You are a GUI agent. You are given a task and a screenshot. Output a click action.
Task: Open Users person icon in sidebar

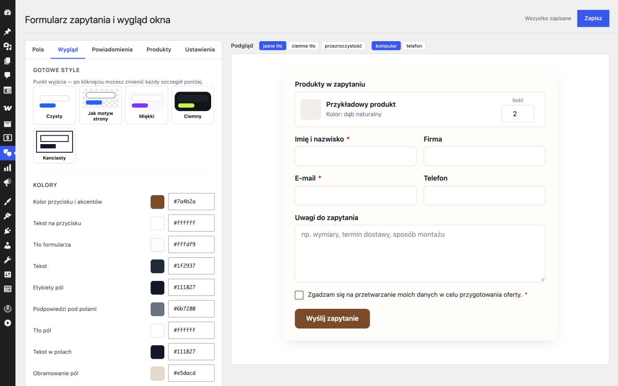coord(8,245)
